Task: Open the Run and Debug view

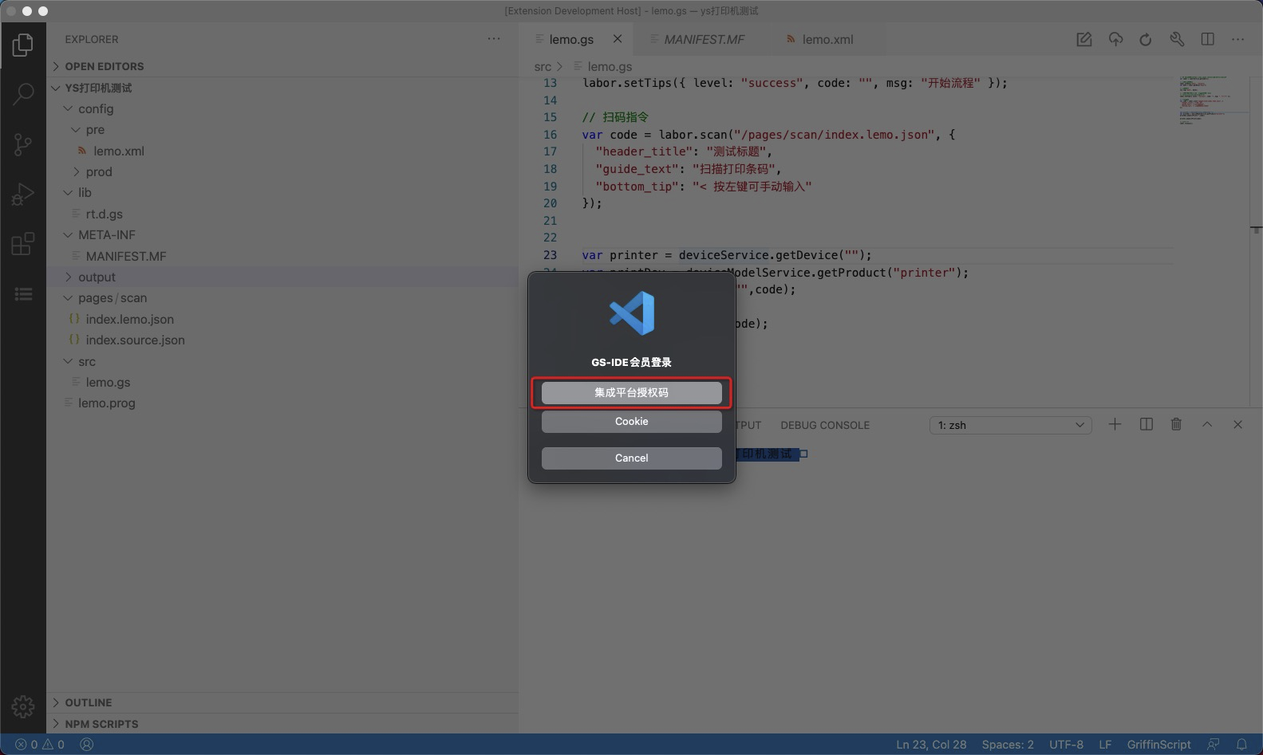Action: click(x=23, y=194)
